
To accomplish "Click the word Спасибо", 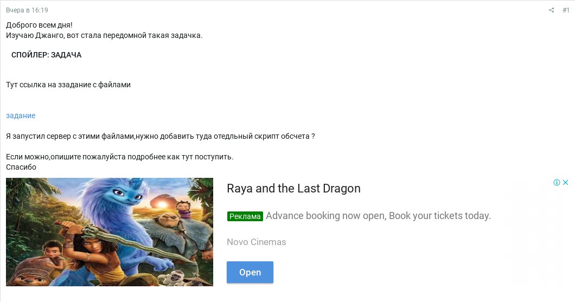I will pos(21,167).
